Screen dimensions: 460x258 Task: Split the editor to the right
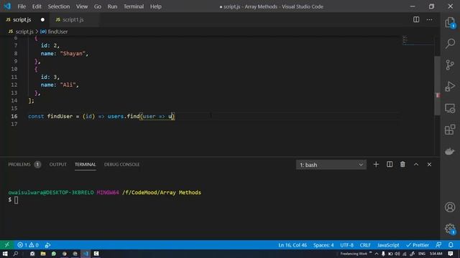click(x=416, y=19)
